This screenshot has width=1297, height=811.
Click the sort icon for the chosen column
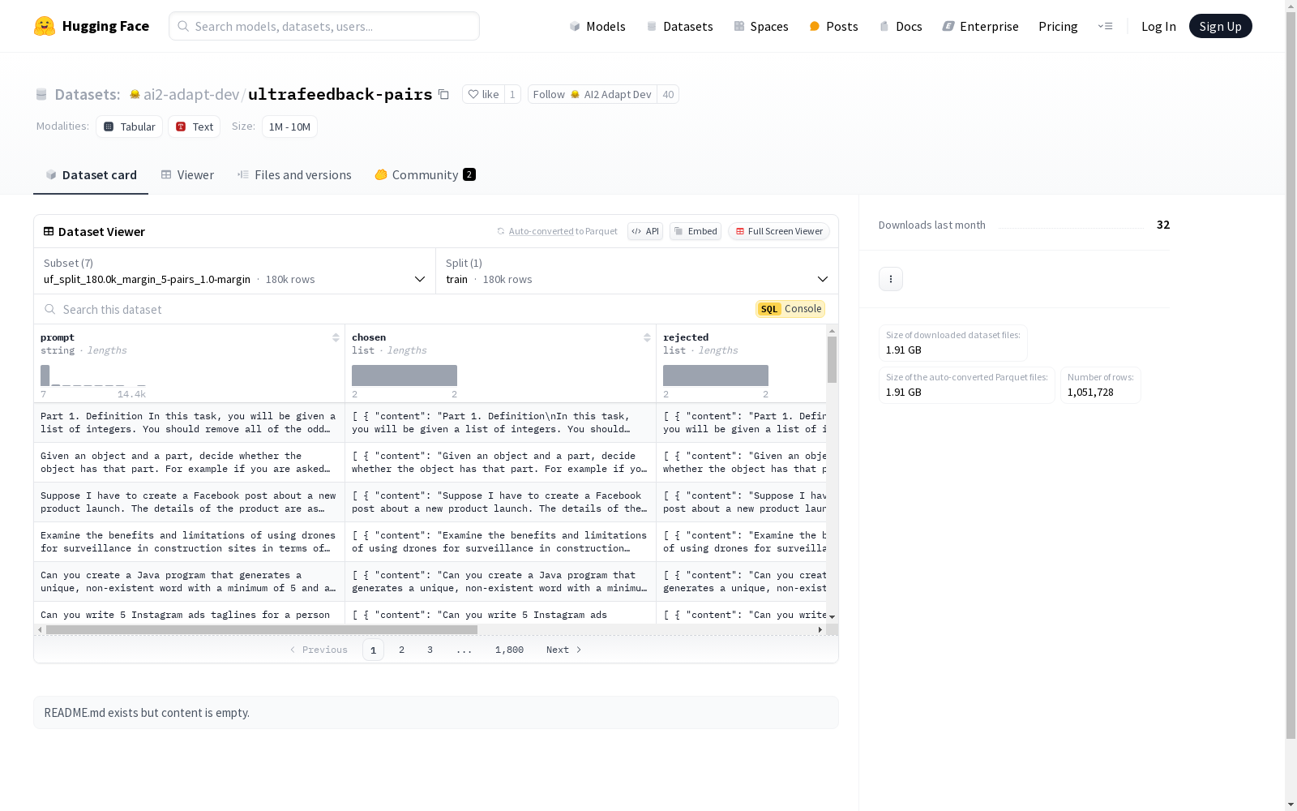pos(647,337)
